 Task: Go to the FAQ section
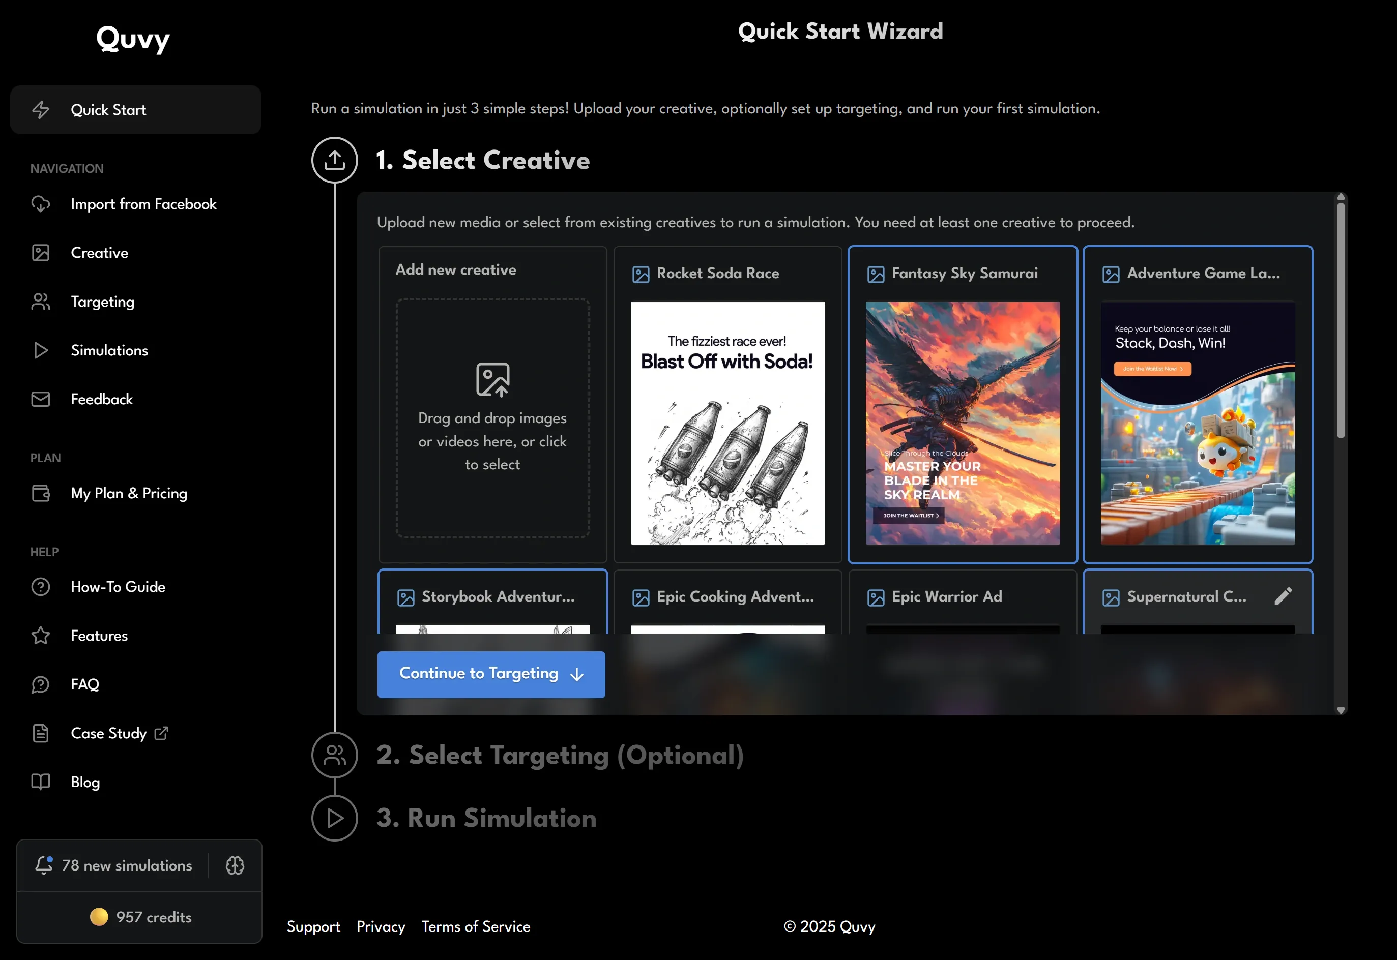pyautogui.click(x=85, y=684)
